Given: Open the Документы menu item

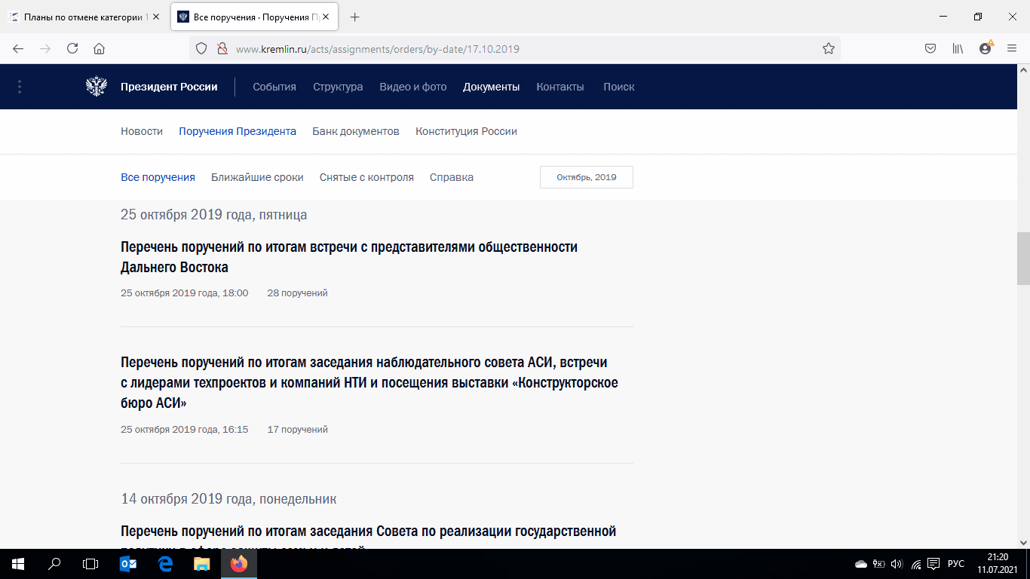Looking at the screenshot, I should tap(491, 87).
